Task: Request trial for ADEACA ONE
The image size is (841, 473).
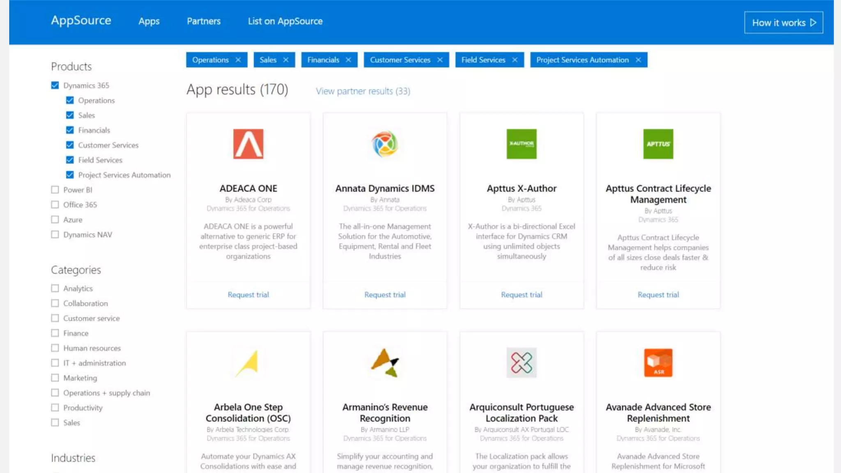Action: 248,295
